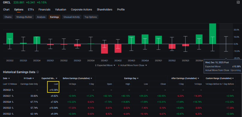The height and width of the screenshot is (117, 242).
Task: Select the Options tab
Action: pos(19,10)
